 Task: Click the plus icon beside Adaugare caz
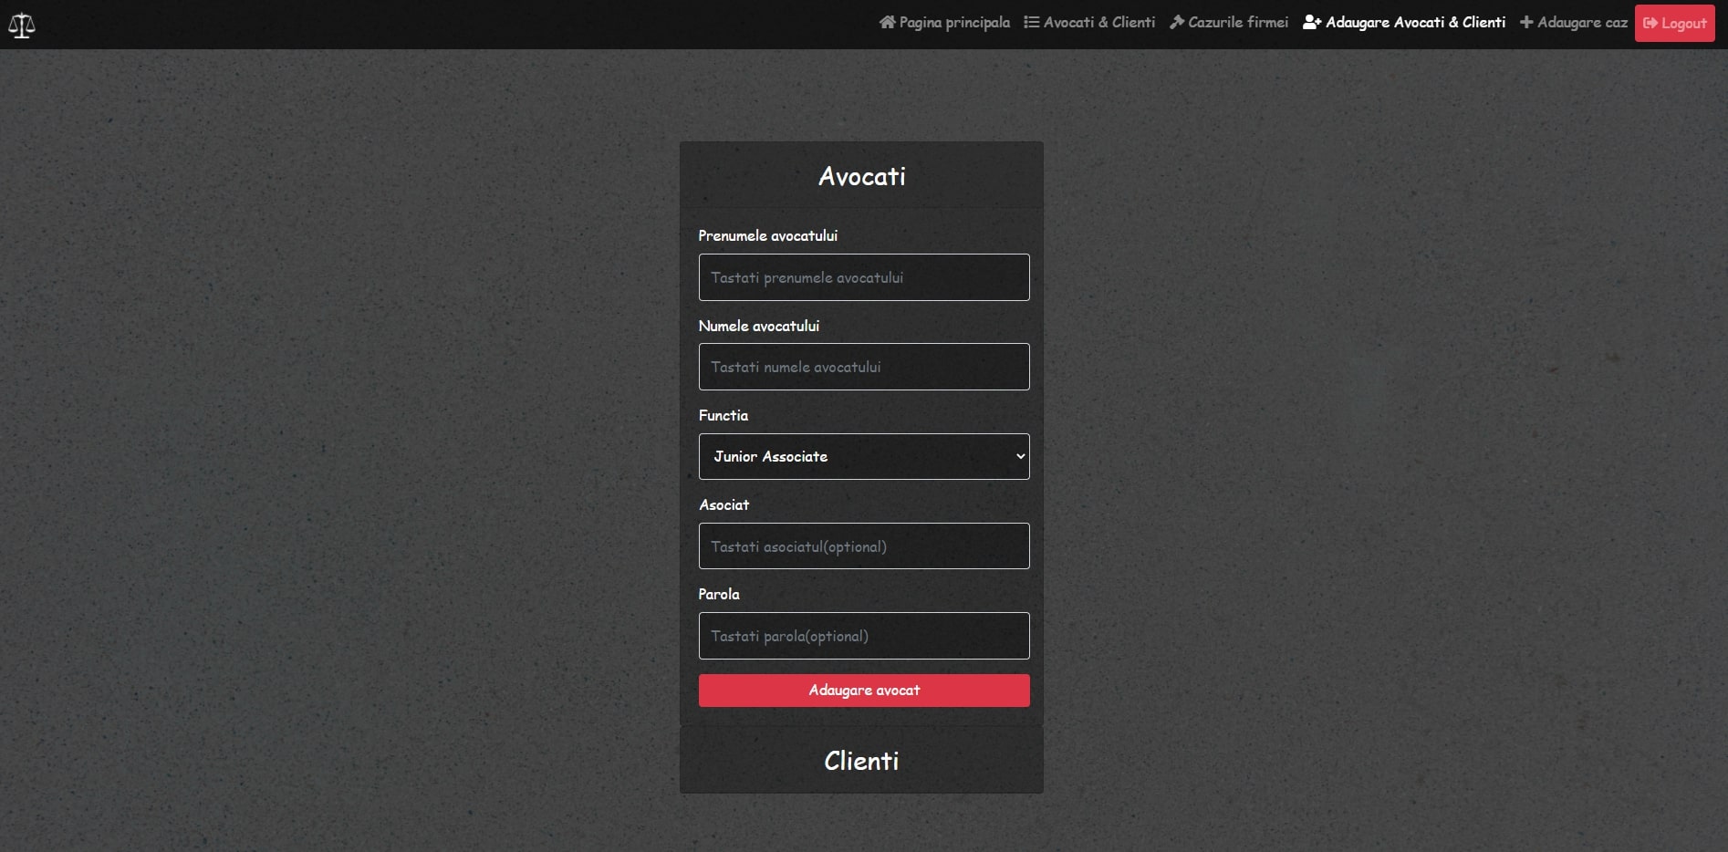1526,22
